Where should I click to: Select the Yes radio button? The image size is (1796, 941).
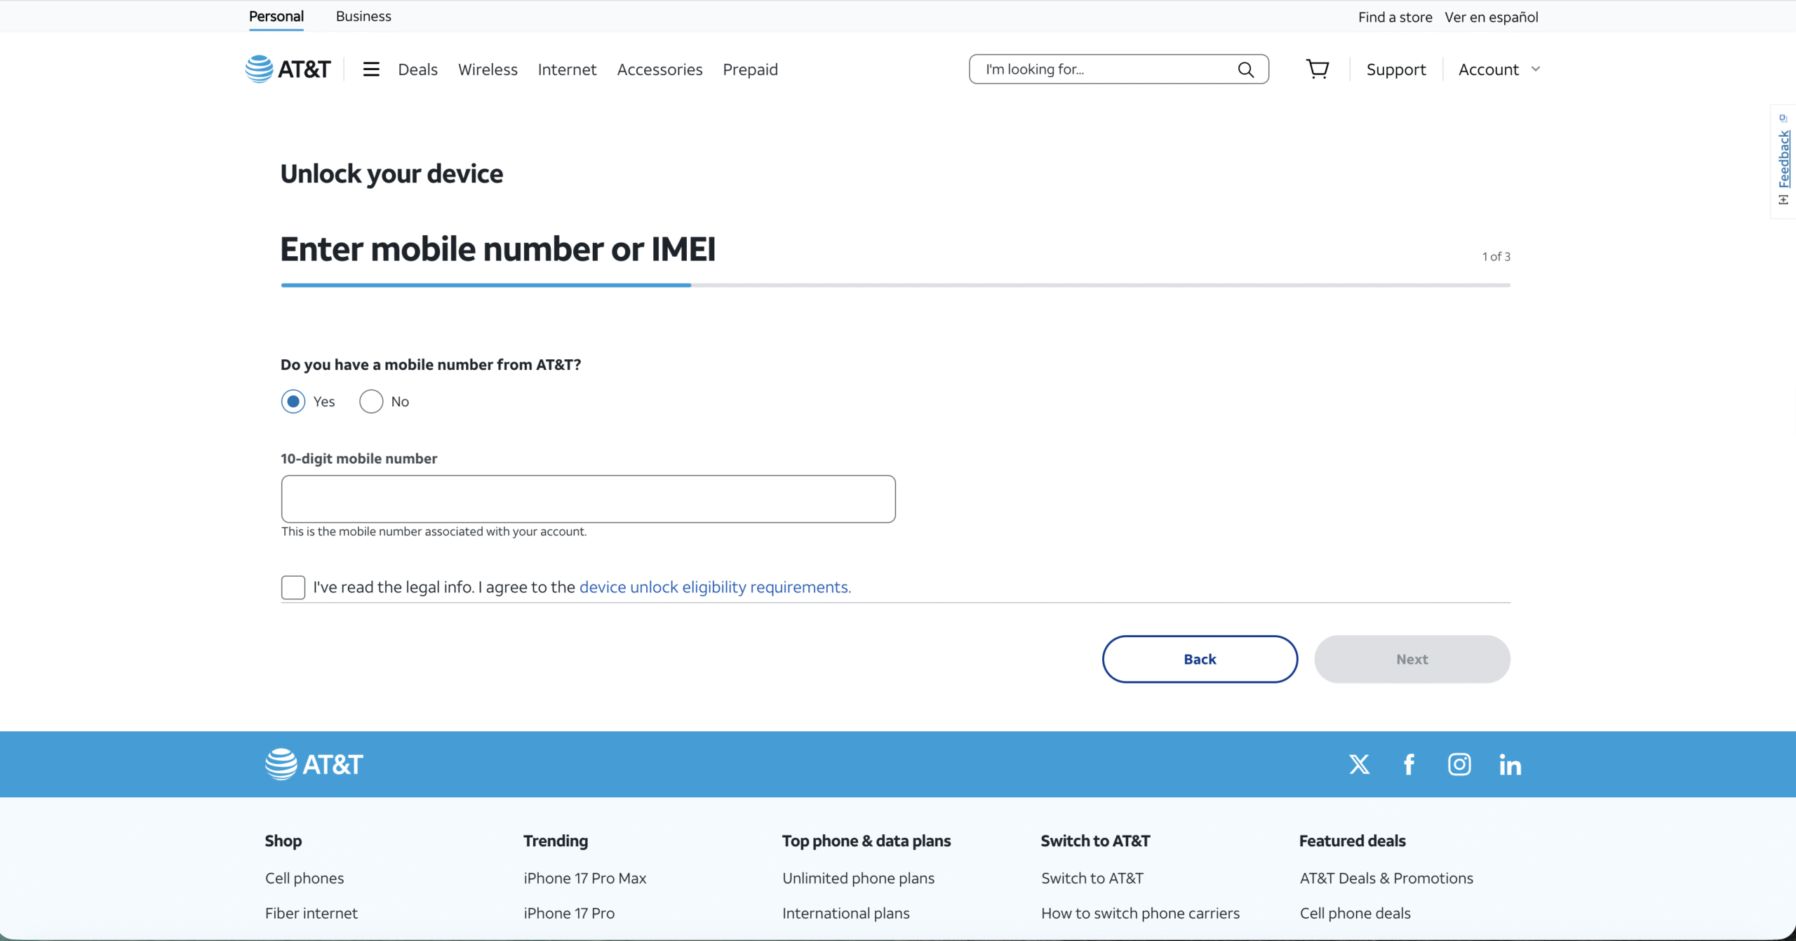pyautogui.click(x=293, y=401)
